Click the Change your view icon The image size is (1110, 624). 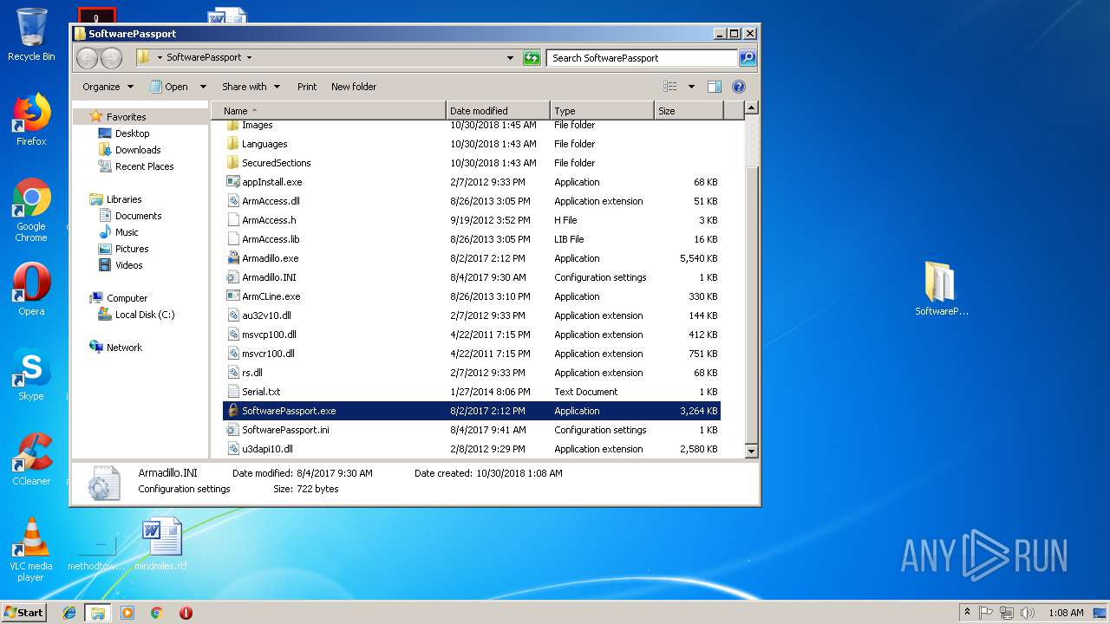tap(669, 87)
